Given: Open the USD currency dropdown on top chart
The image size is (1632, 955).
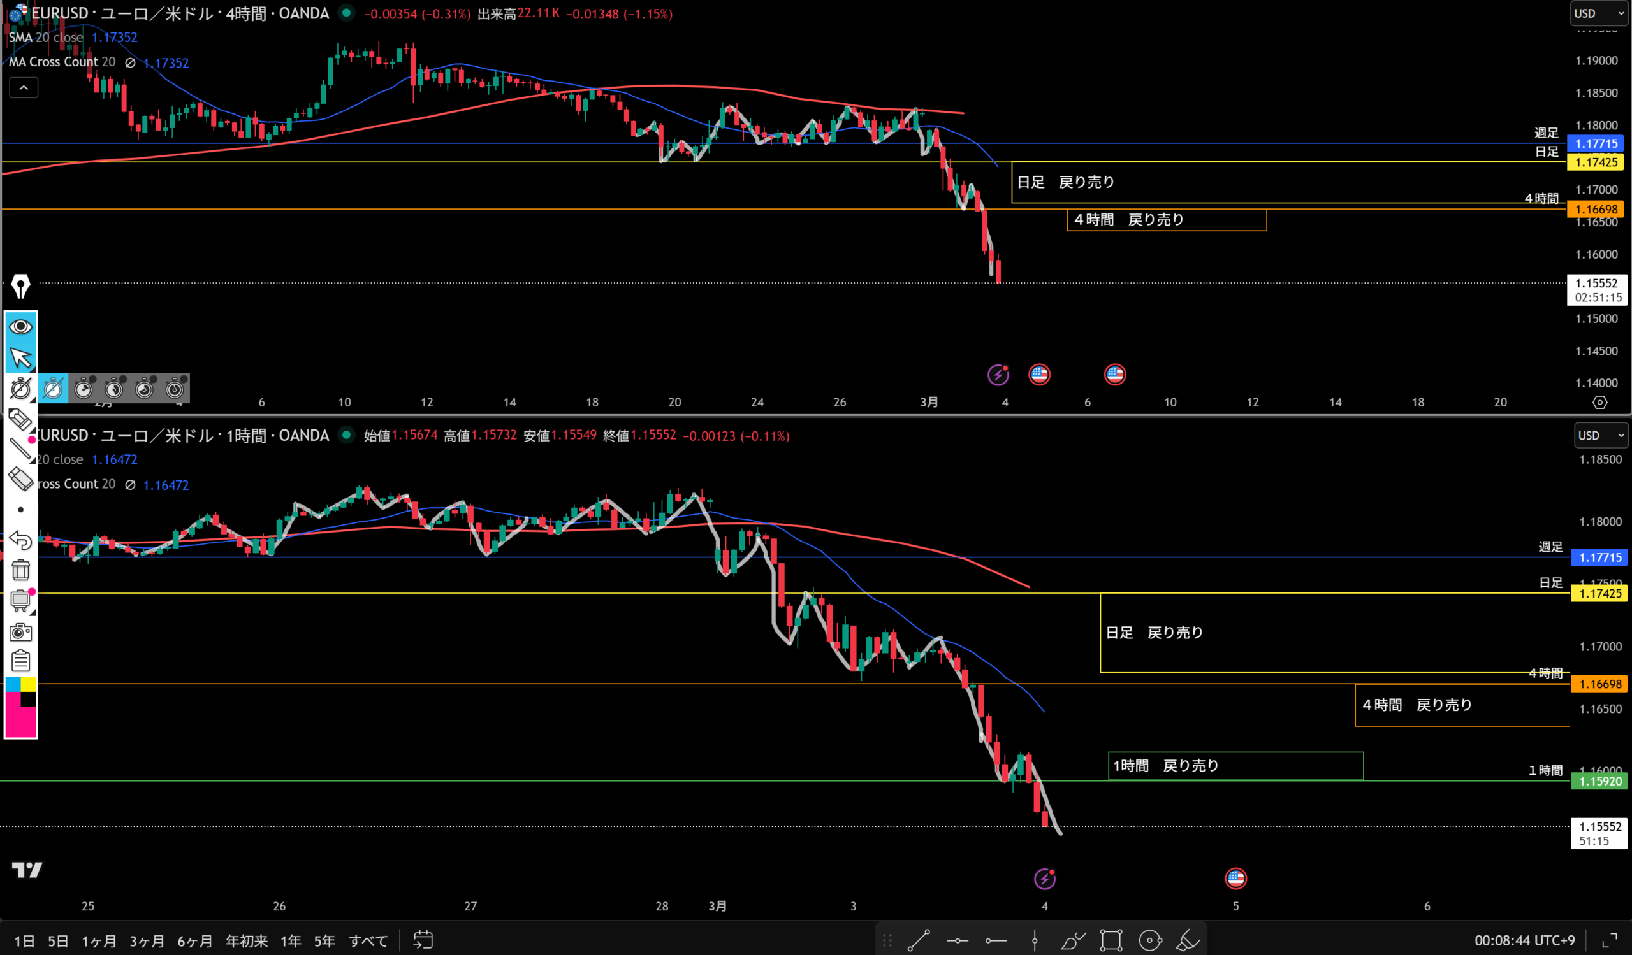Looking at the screenshot, I should coord(1598,13).
